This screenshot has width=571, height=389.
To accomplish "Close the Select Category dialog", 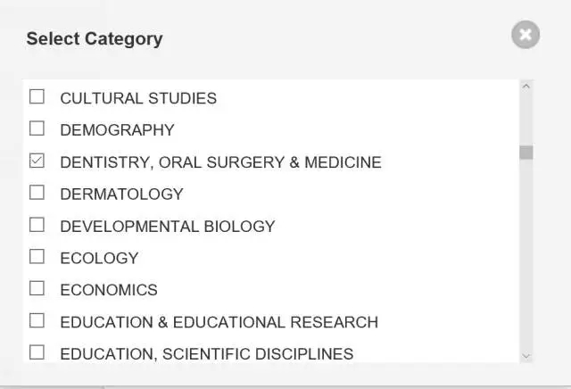I will point(525,35).
